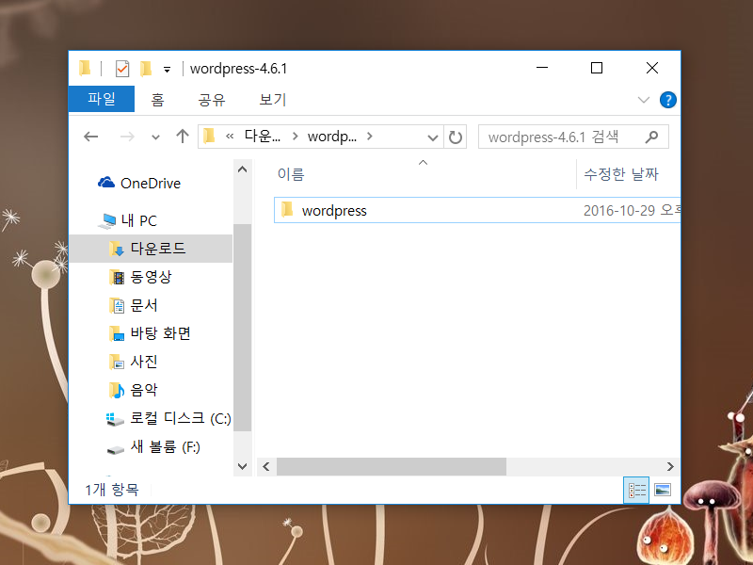Expand chevron after wordp... breadcrumb
The width and height of the screenshot is (753, 565).
pos(369,137)
